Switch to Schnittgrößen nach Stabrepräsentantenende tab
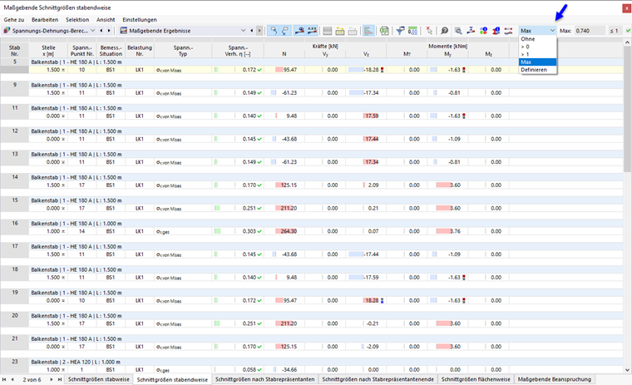This screenshot has width=632, height=385. [378, 379]
